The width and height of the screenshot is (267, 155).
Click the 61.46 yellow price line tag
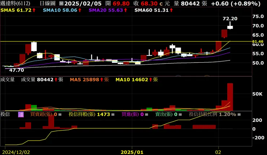[x=258, y=42]
